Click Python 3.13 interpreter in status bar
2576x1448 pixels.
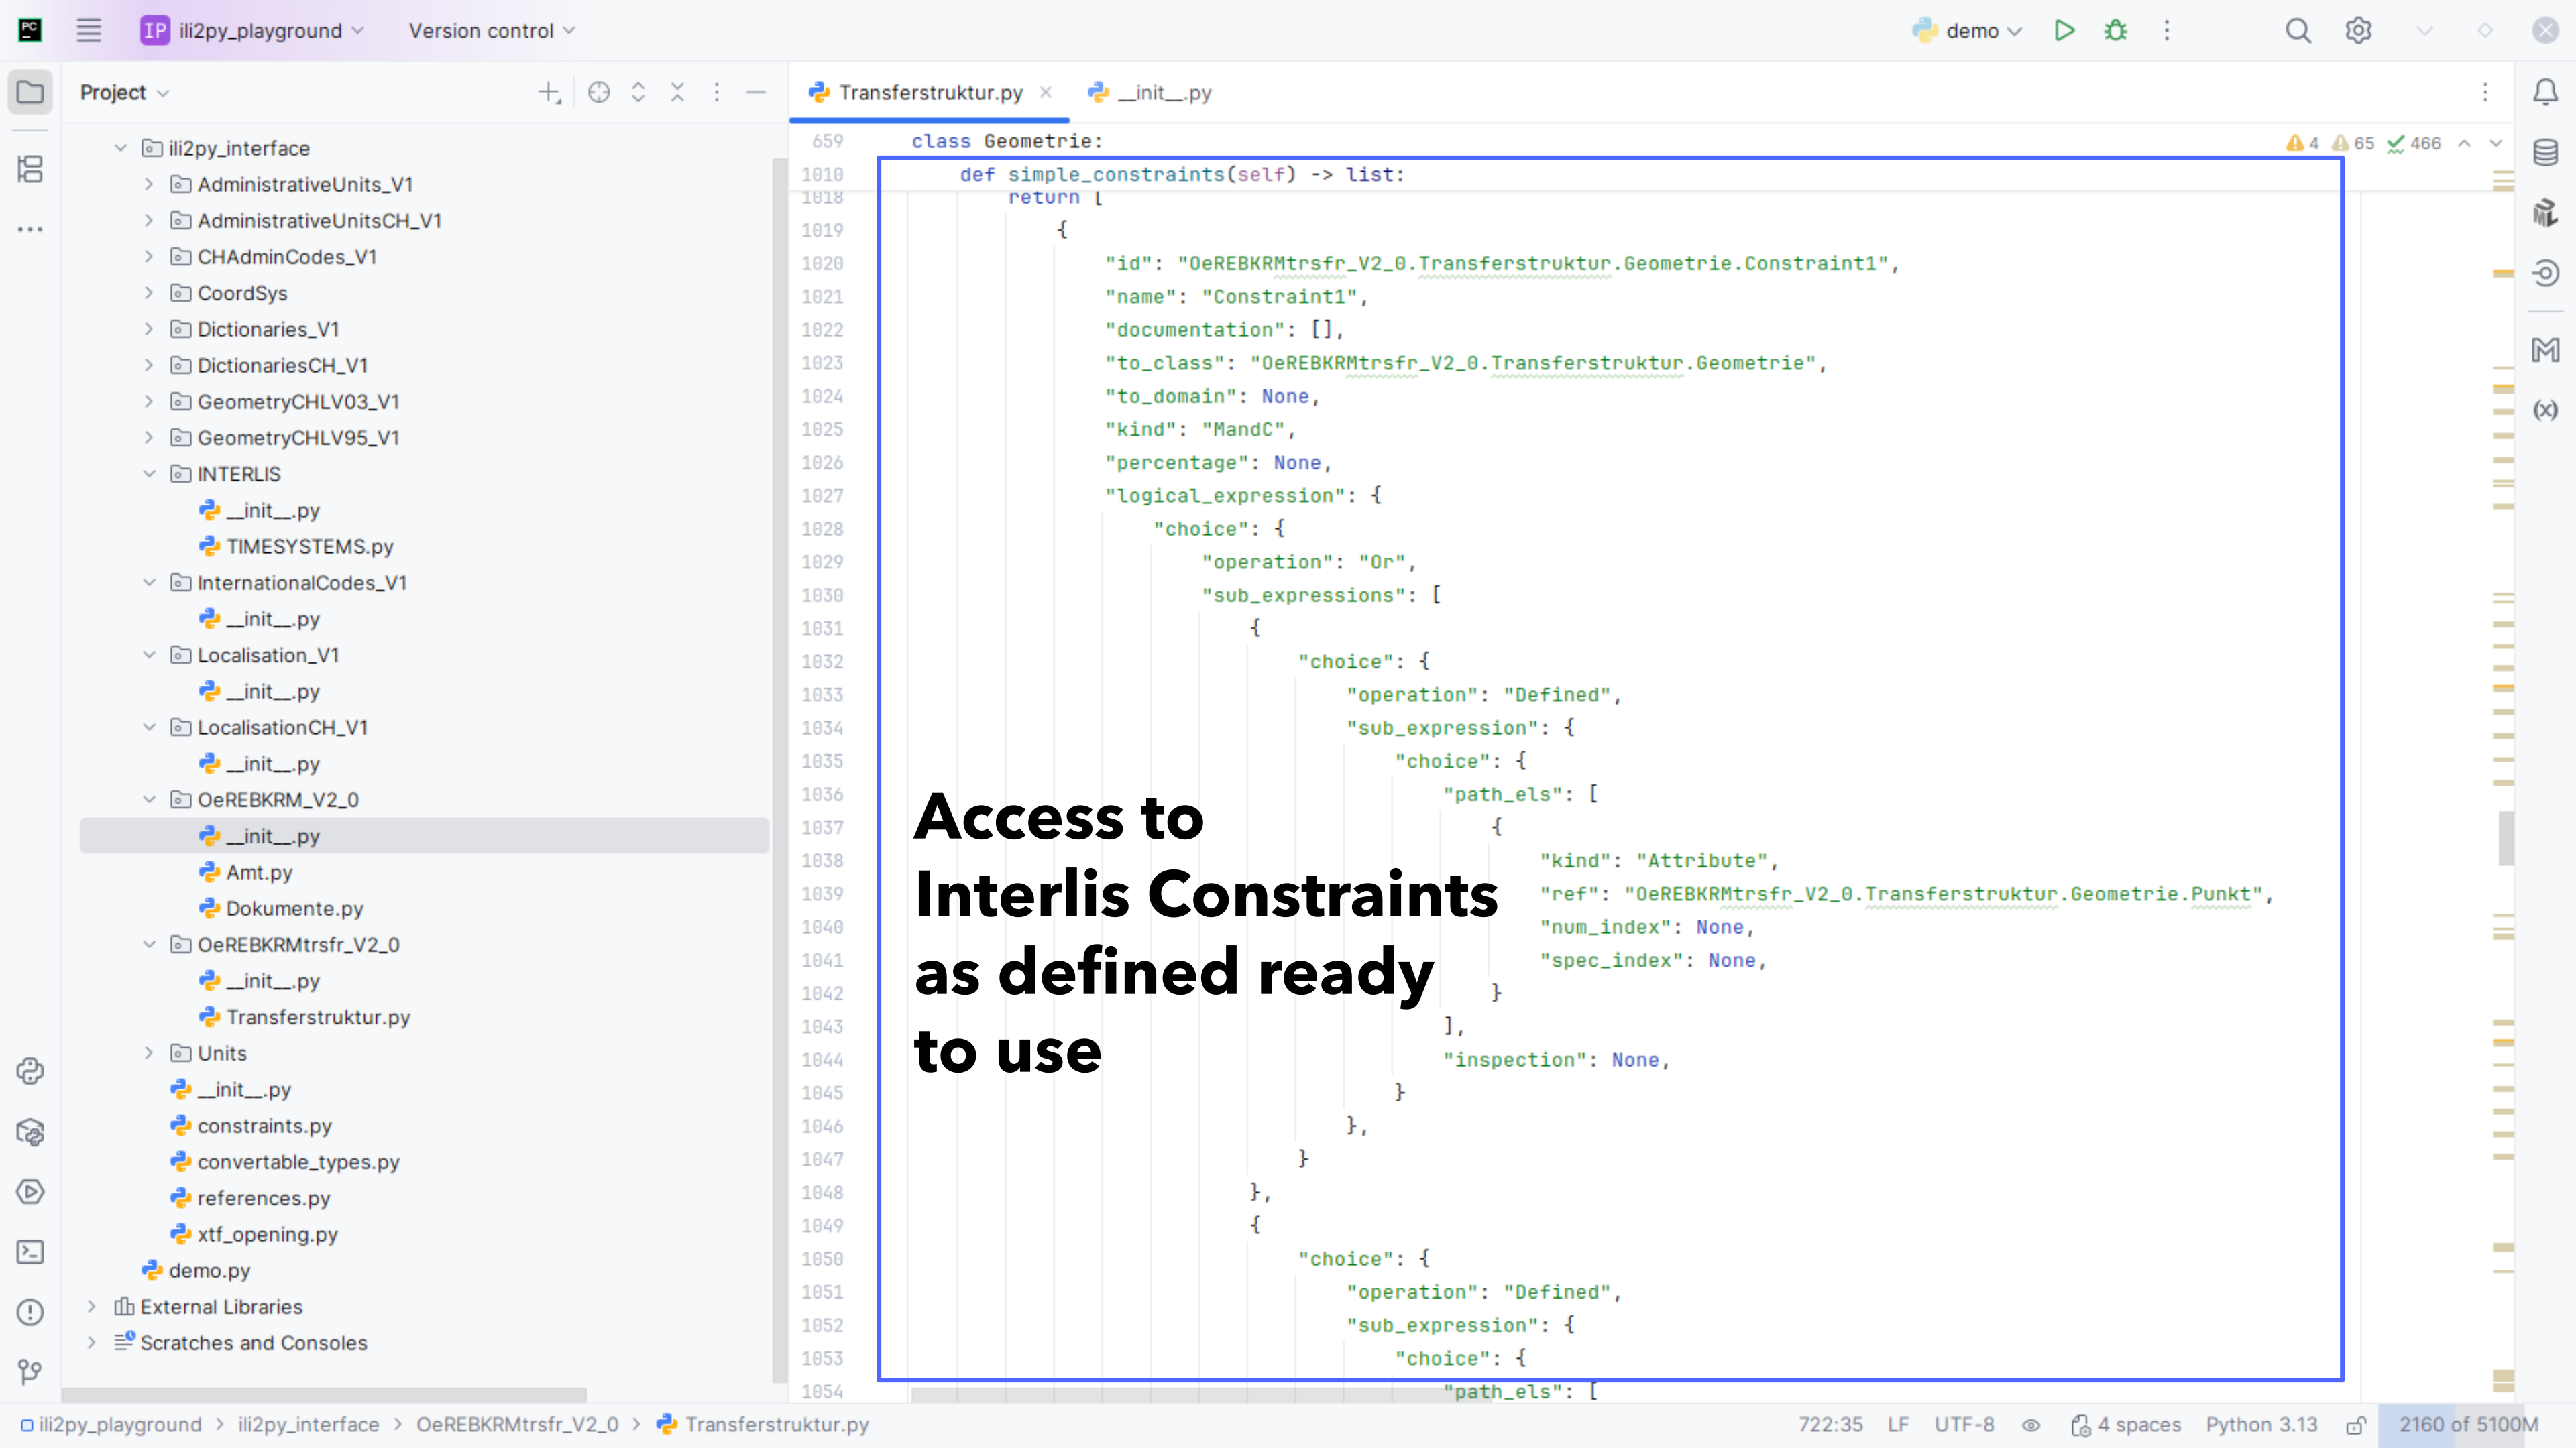click(2261, 1425)
